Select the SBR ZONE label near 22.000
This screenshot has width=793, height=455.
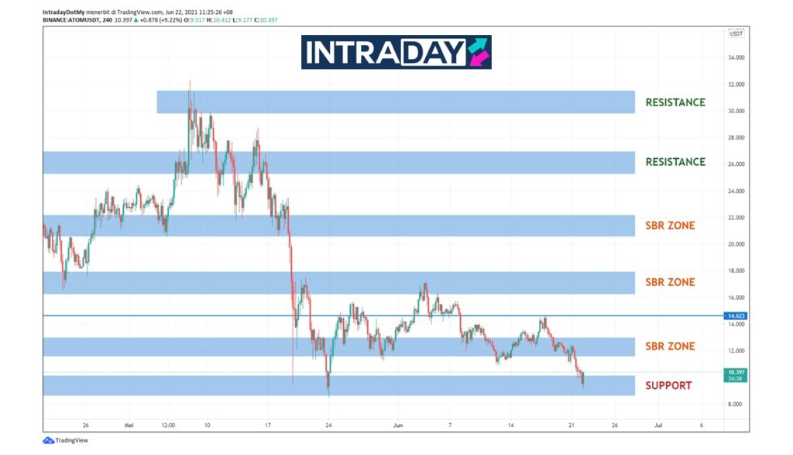point(670,226)
